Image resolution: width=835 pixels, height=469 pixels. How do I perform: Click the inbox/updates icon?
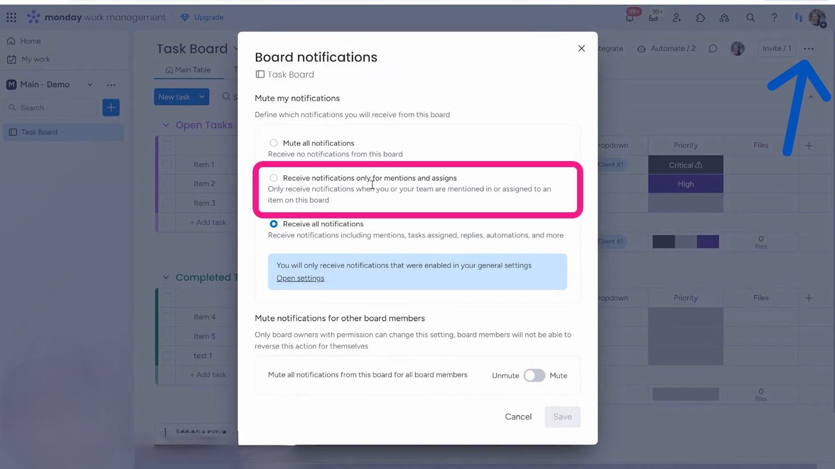[653, 17]
